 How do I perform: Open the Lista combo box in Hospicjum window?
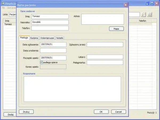tap(13, 14)
